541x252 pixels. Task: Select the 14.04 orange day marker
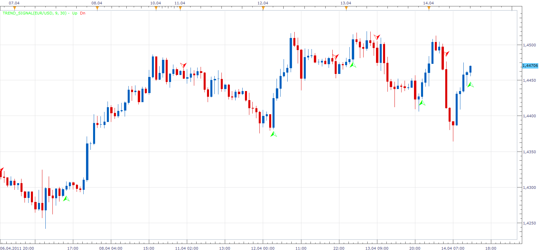[x=429, y=8]
